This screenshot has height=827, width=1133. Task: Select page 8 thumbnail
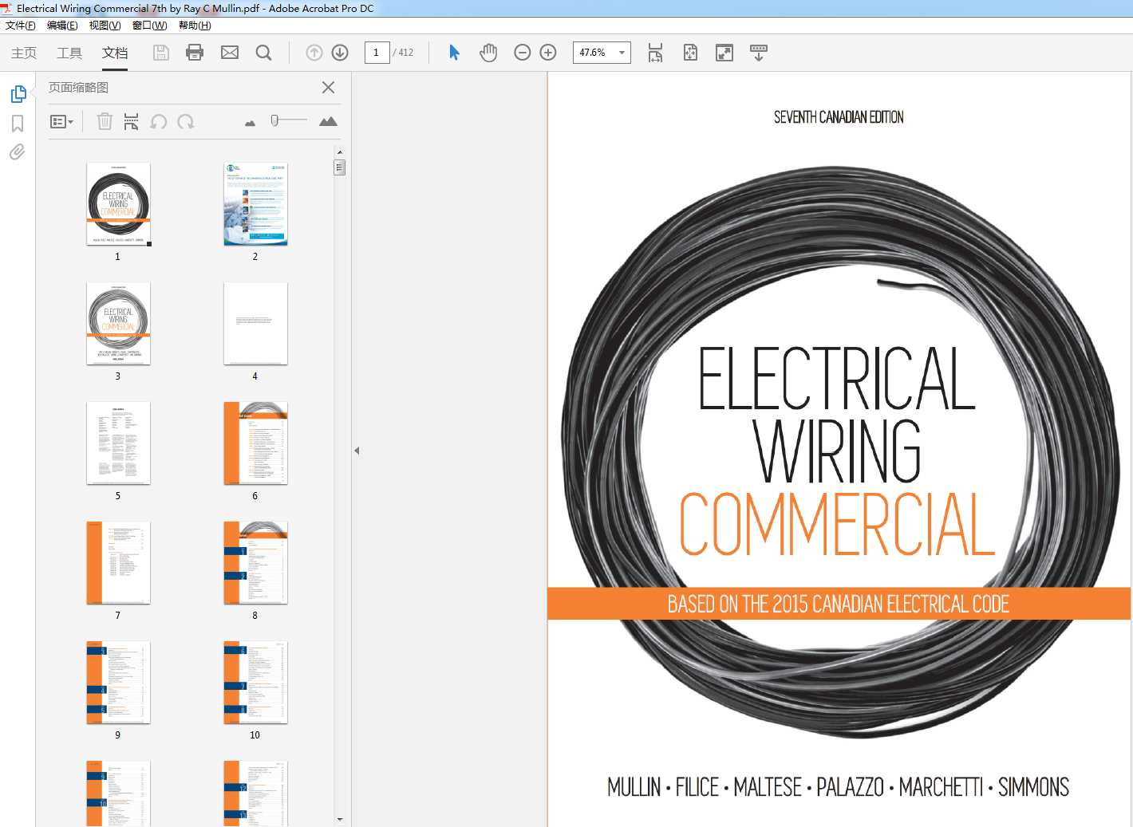pos(255,563)
